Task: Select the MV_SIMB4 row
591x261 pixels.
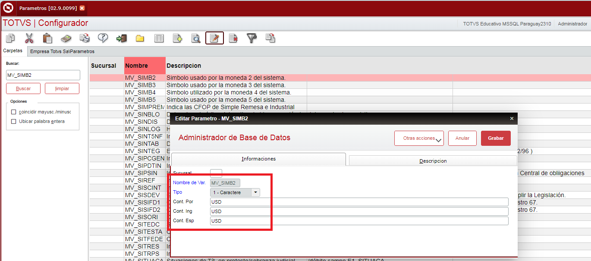Action: click(x=340, y=92)
